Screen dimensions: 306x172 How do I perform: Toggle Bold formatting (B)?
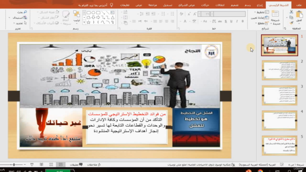(242, 21)
